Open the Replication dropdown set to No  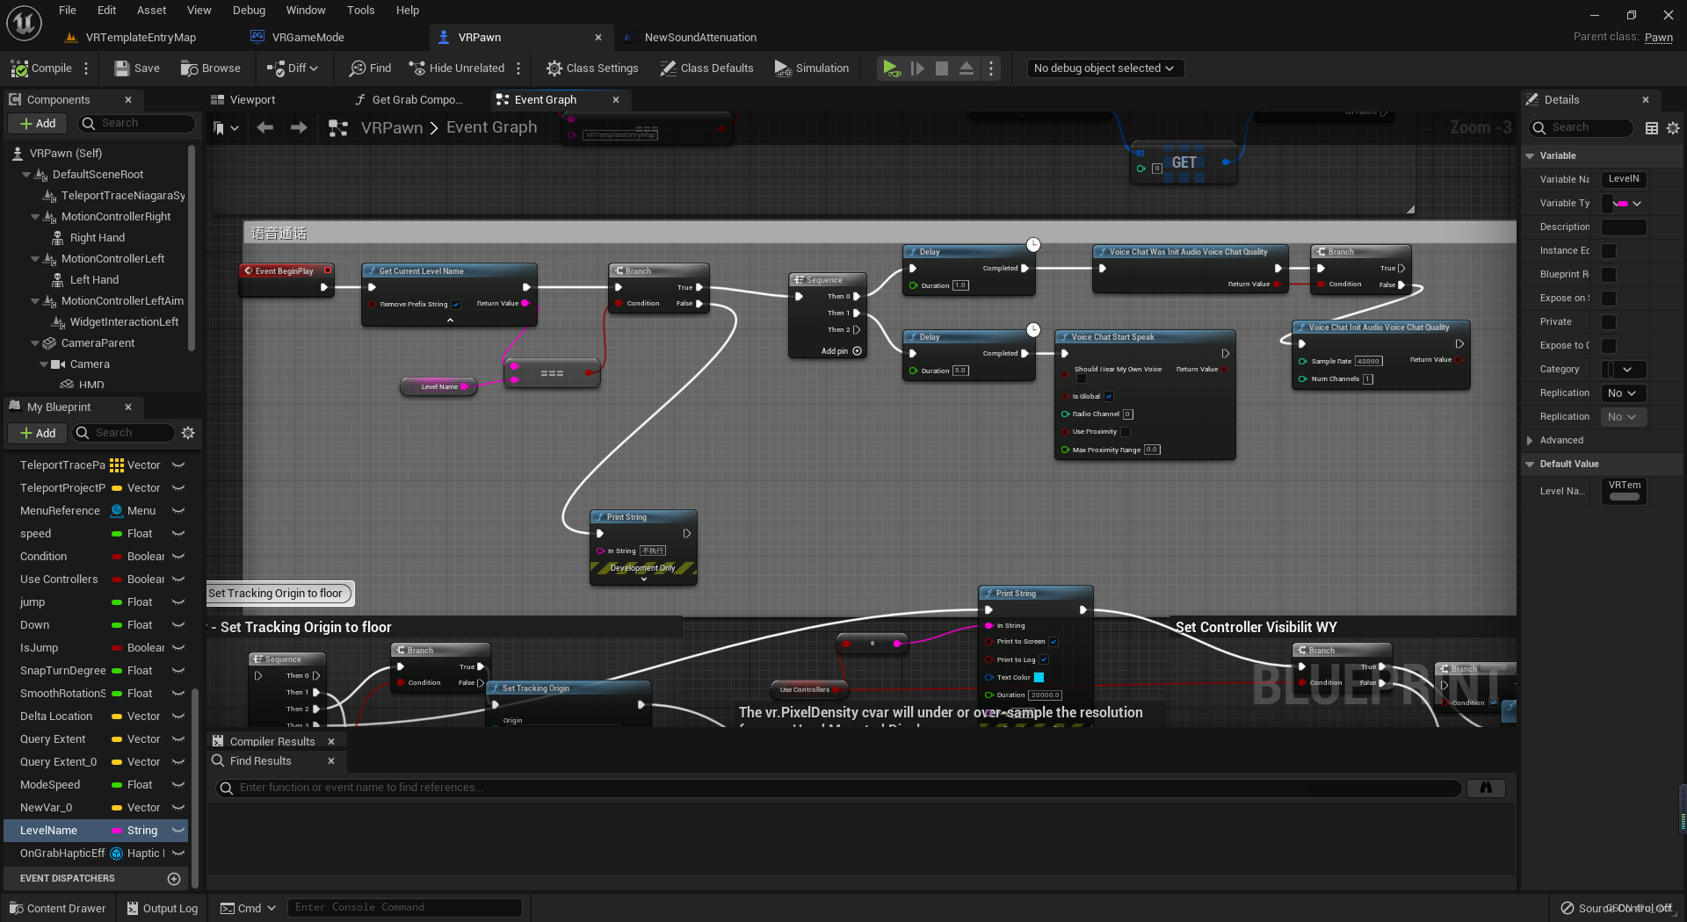[x=1624, y=393]
